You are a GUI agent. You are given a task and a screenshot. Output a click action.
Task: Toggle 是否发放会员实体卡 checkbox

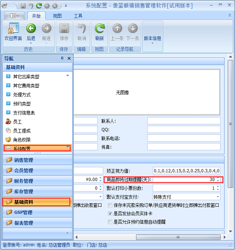110,214
